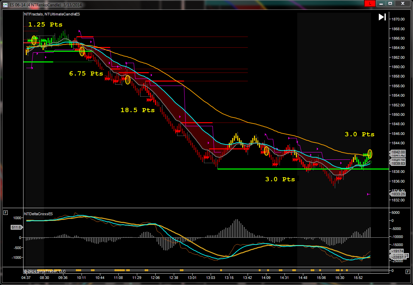
Task: Click the skip-to-latest-bar arrow icon
Action: pyautogui.click(x=382, y=17)
